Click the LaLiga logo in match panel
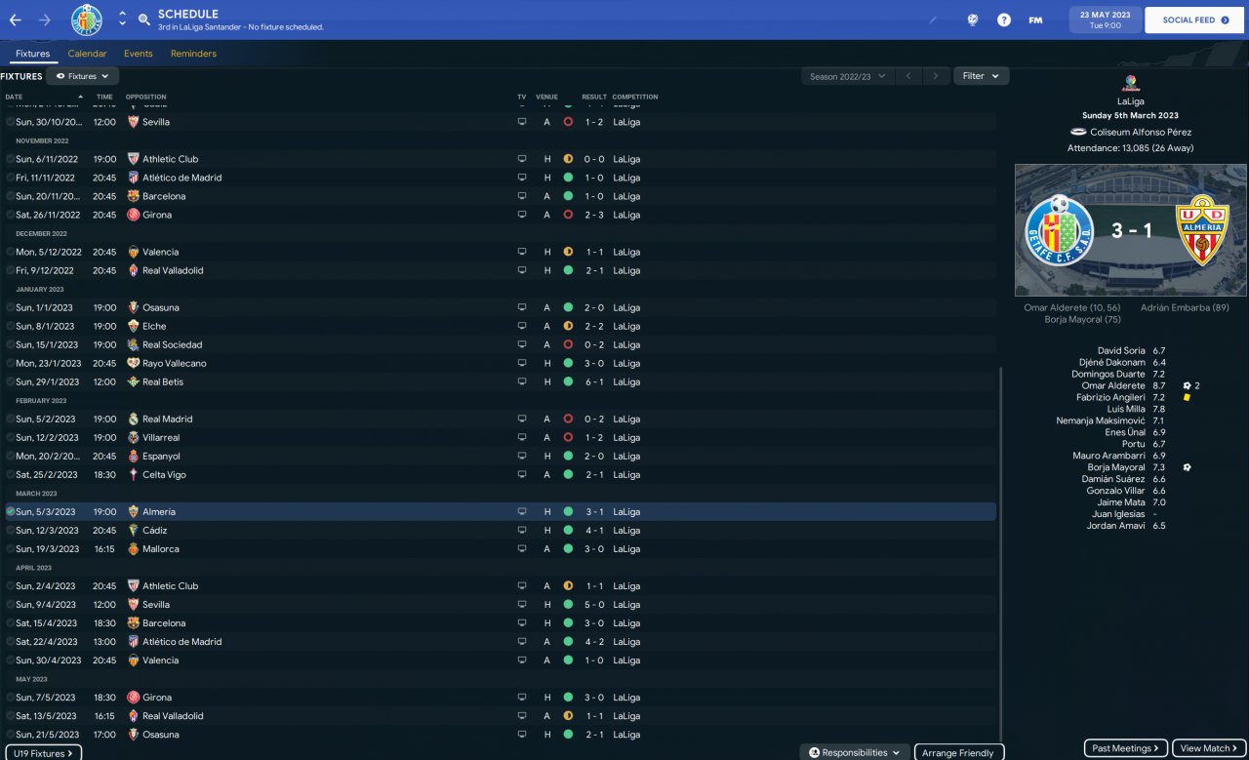 [x=1131, y=83]
